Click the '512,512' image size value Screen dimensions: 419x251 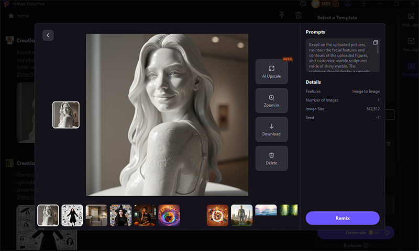pos(373,109)
